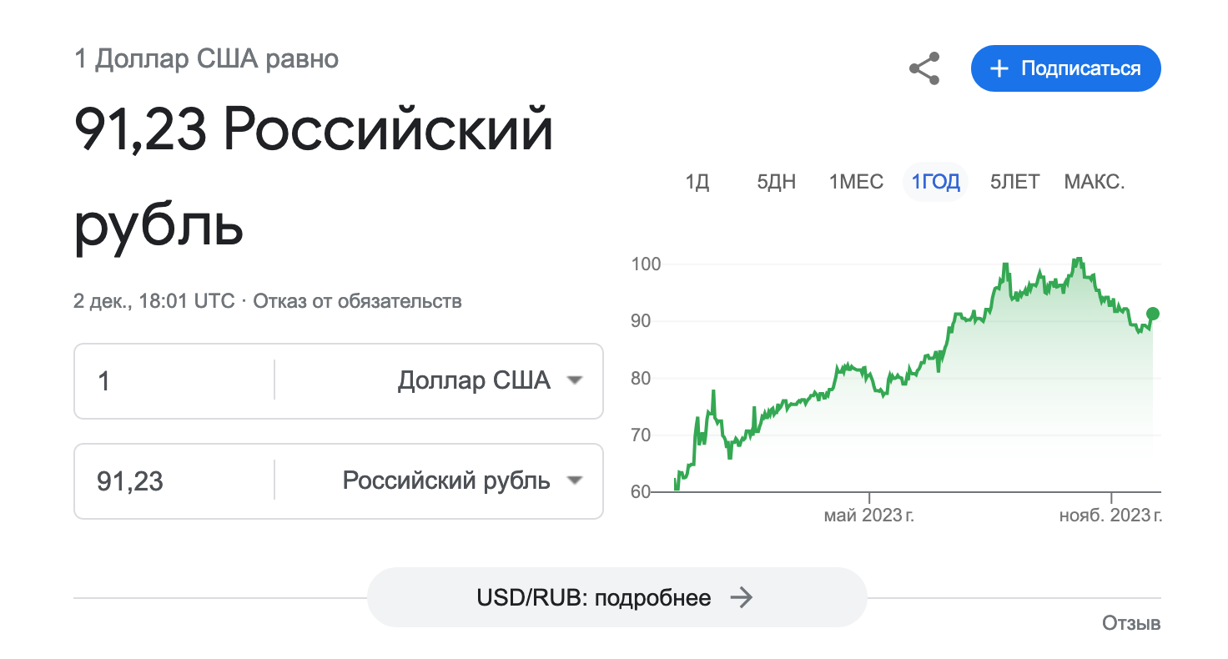Viewport: 1228px width, 659px height.
Task: Switch to the 1МЕС time range
Action: [856, 182]
